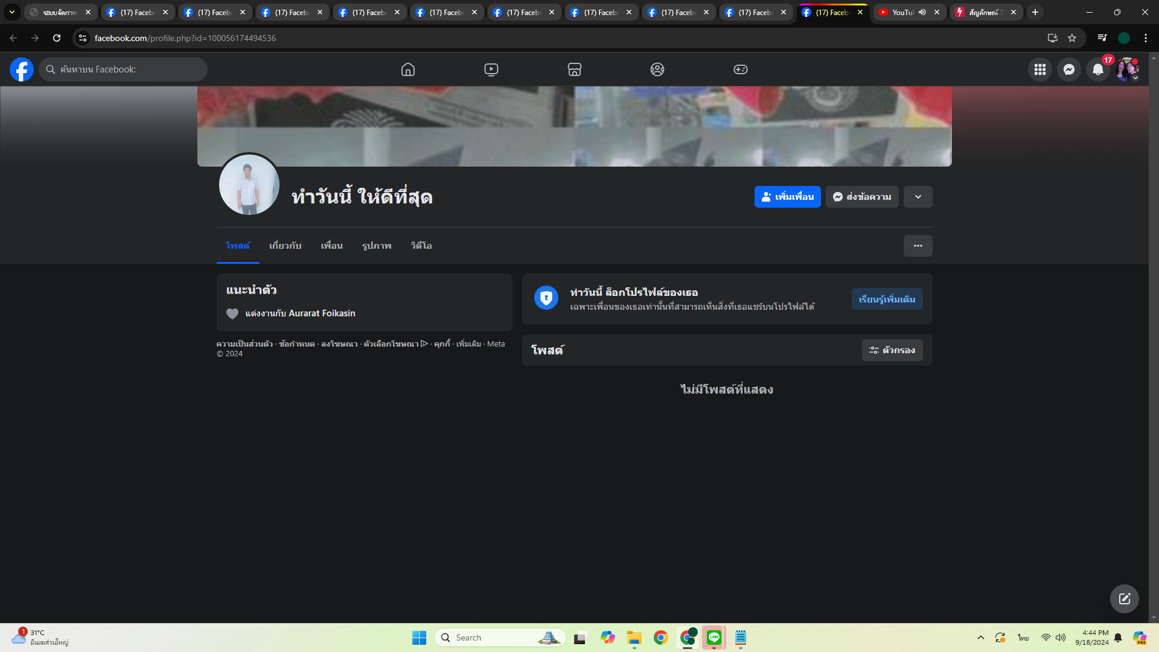Switch to the รูปภาพ tab
The width and height of the screenshot is (1159, 652).
click(x=377, y=246)
